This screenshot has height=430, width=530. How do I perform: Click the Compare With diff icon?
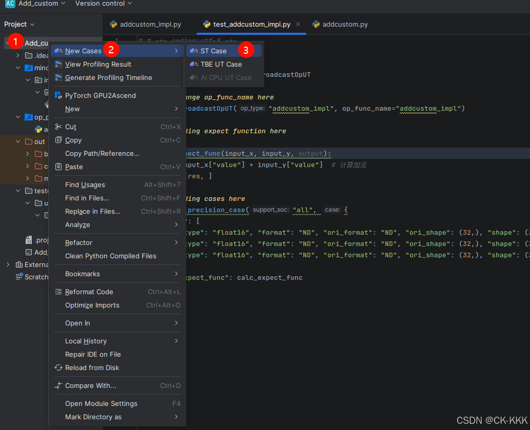[x=58, y=385]
